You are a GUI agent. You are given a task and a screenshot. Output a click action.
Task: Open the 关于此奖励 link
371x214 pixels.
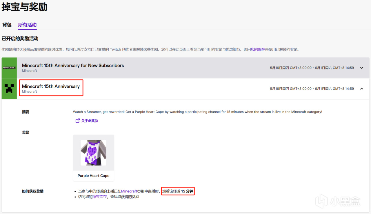point(90,121)
